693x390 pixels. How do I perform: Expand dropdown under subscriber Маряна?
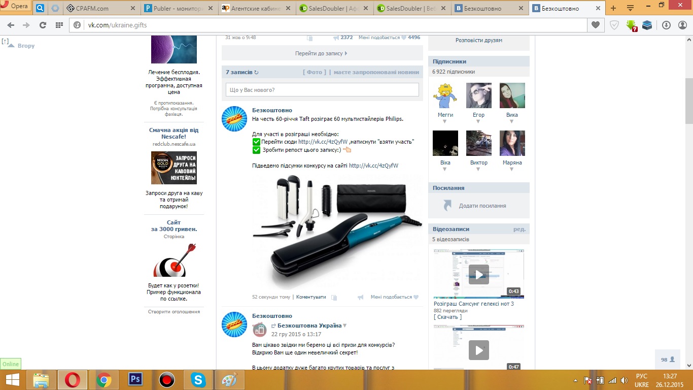tap(512, 169)
